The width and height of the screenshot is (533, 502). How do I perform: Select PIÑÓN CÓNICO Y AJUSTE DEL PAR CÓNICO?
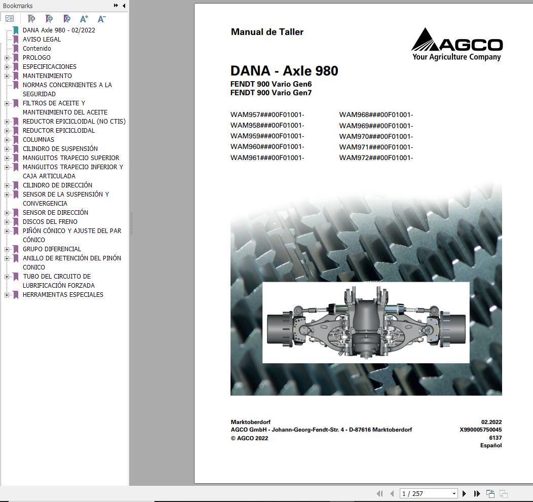pos(72,235)
